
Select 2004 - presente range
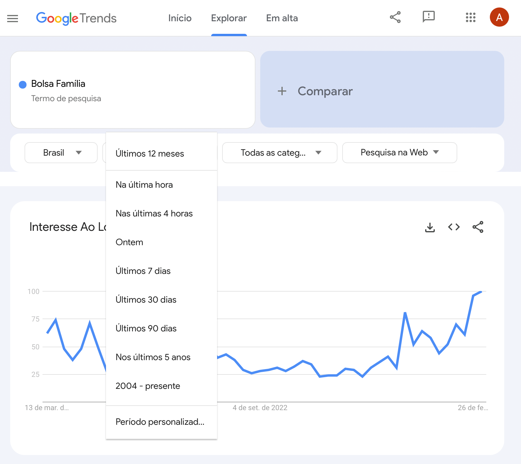coord(161,386)
